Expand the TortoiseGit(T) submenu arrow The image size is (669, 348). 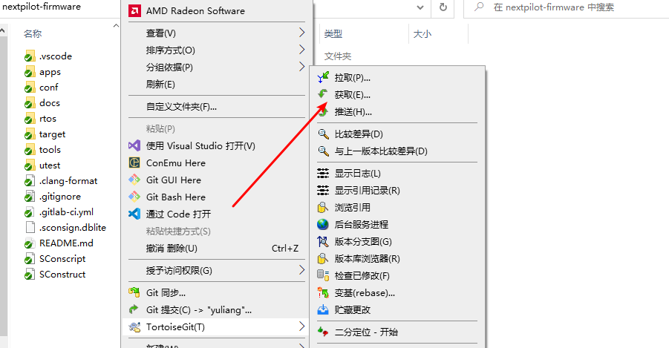pyautogui.click(x=301, y=326)
